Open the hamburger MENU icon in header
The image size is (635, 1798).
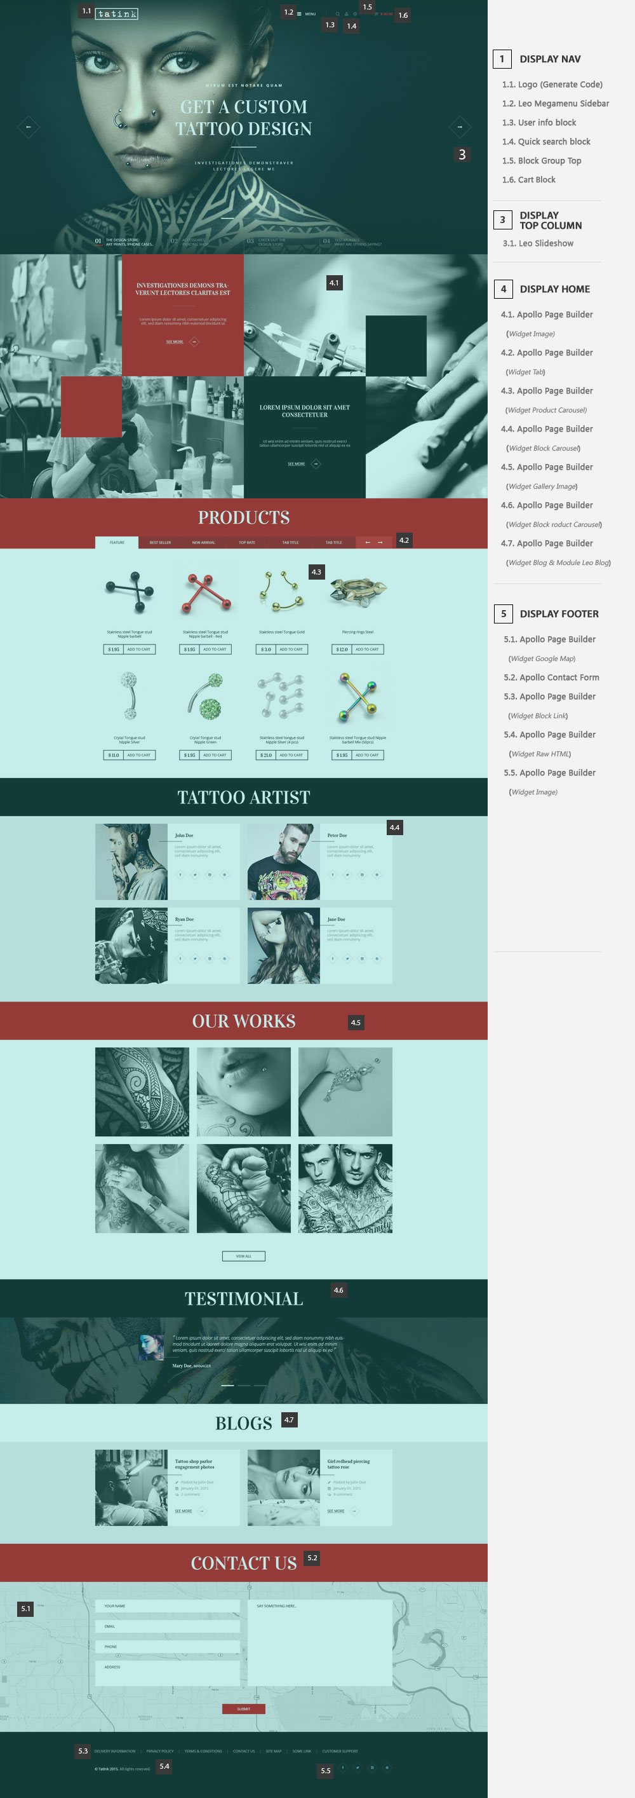click(300, 14)
